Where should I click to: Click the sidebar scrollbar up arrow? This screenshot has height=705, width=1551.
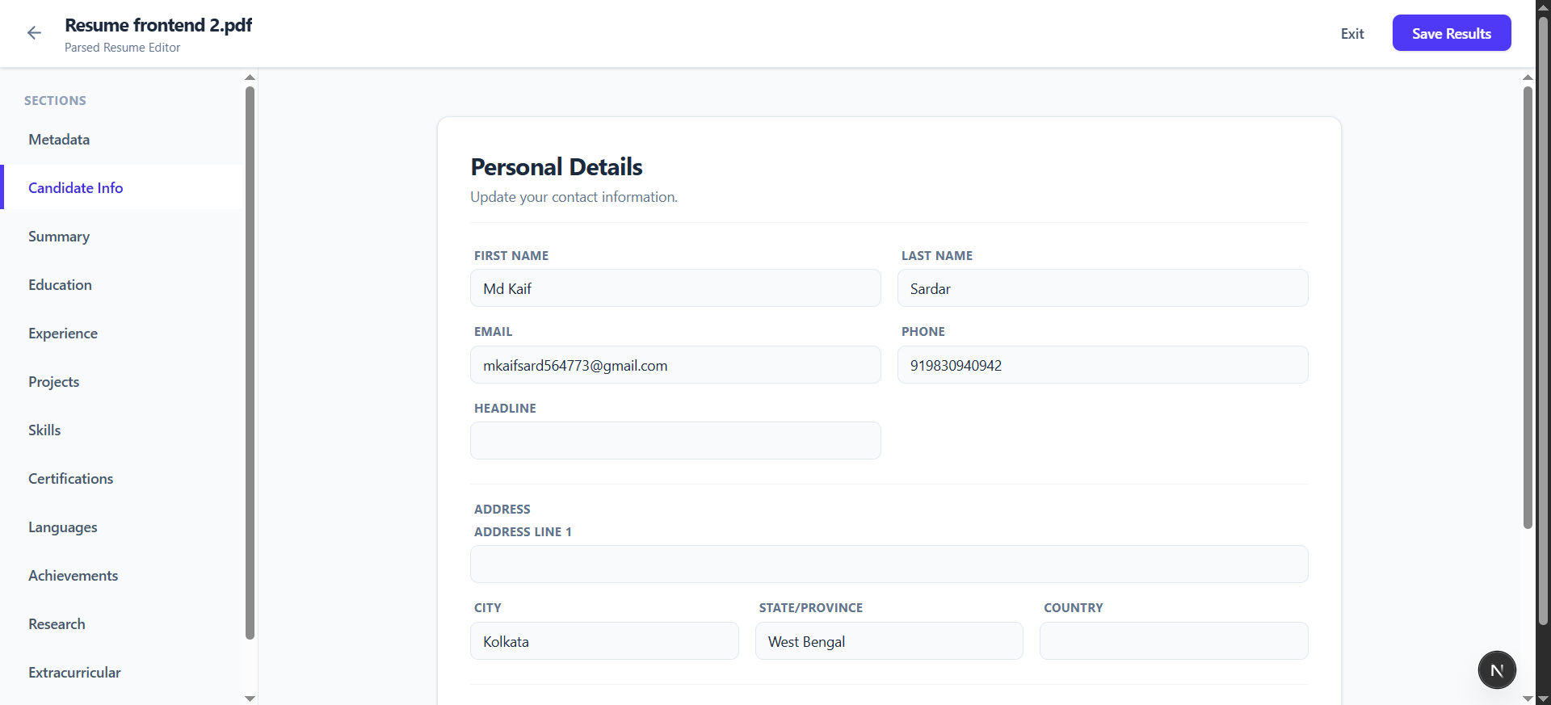249,78
